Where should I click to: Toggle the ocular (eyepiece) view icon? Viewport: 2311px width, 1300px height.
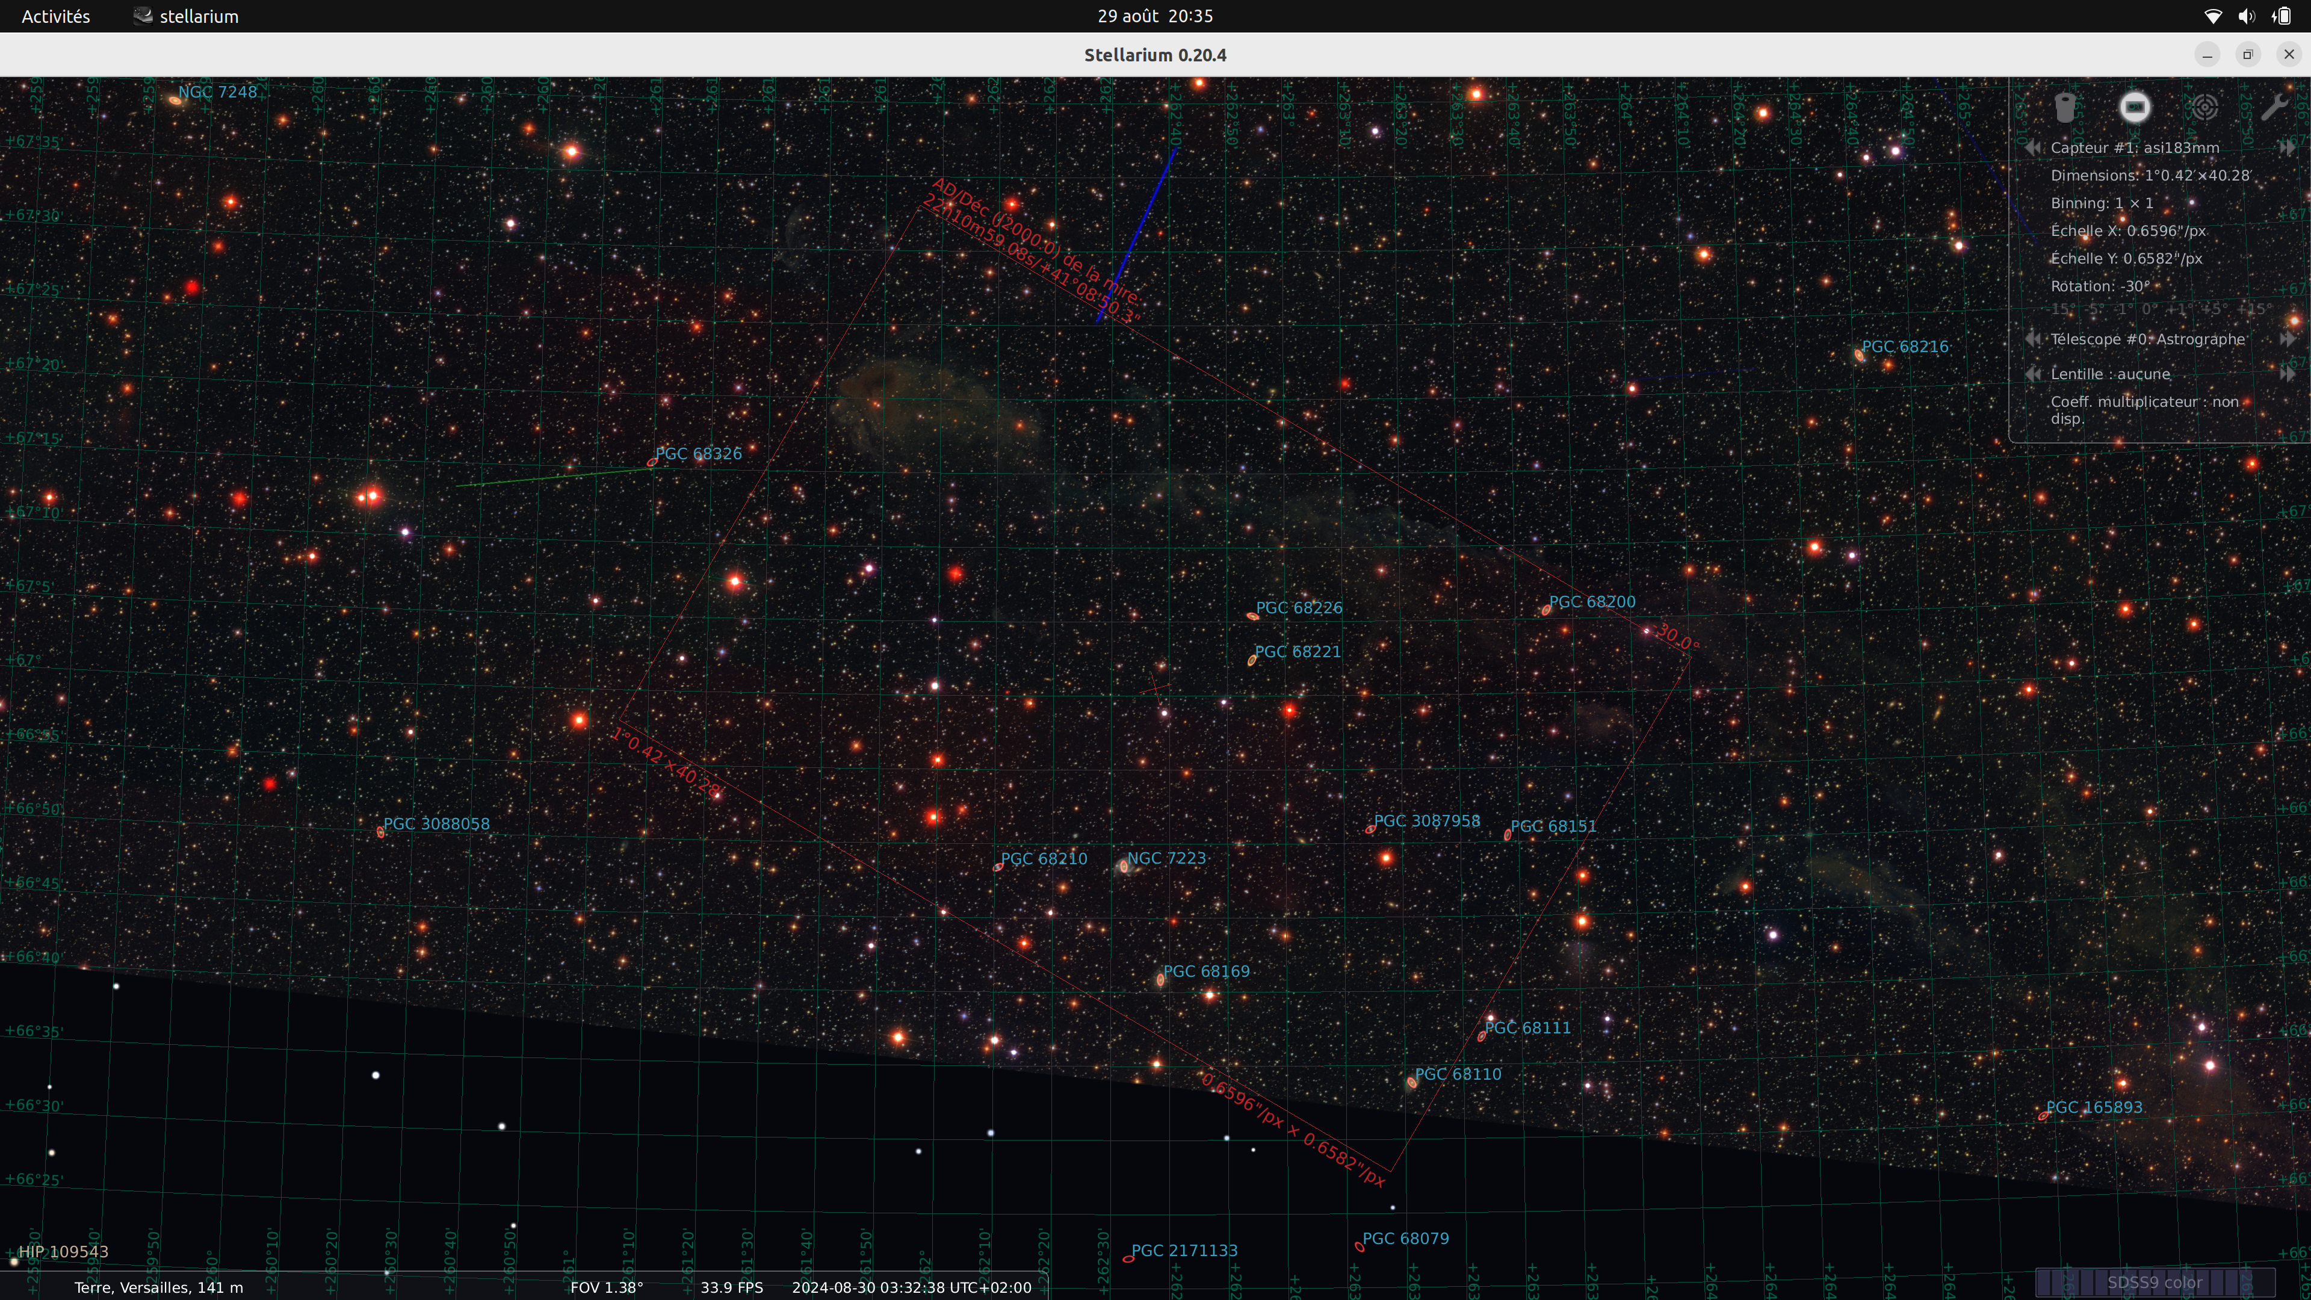(2065, 108)
